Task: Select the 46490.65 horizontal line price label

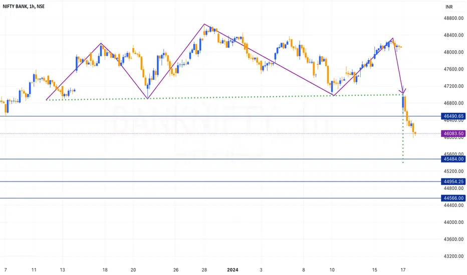Action: coord(453,116)
